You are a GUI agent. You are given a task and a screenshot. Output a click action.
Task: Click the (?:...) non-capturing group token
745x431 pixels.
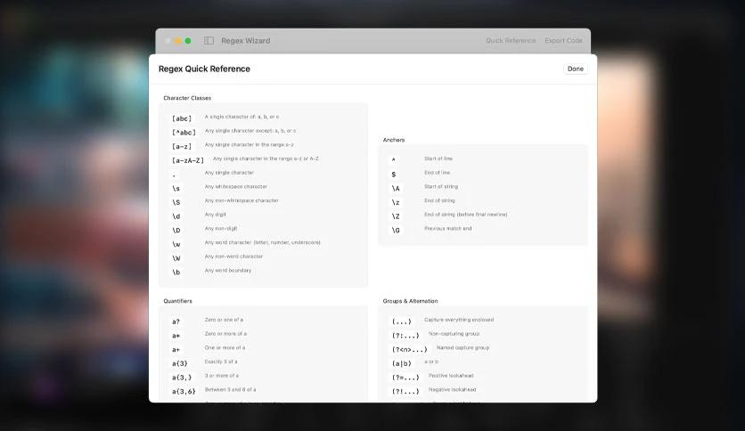pyautogui.click(x=405, y=336)
